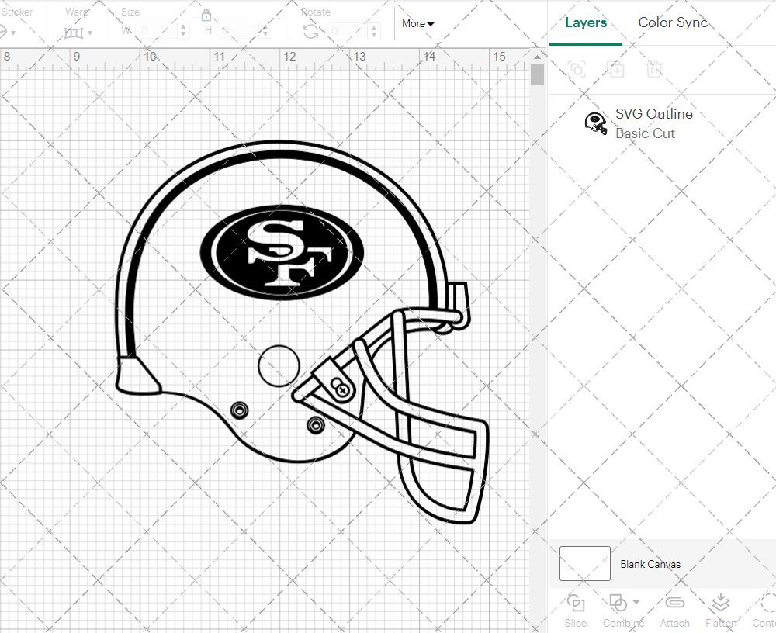Click the Rotate icon in the toolbar
Image resolution: width=776 pixels, height=633 pixels.
tap(309, 29)
